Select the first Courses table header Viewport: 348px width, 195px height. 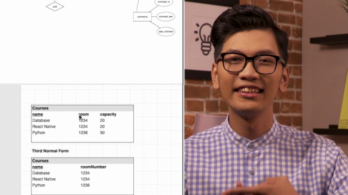[82, 108]
